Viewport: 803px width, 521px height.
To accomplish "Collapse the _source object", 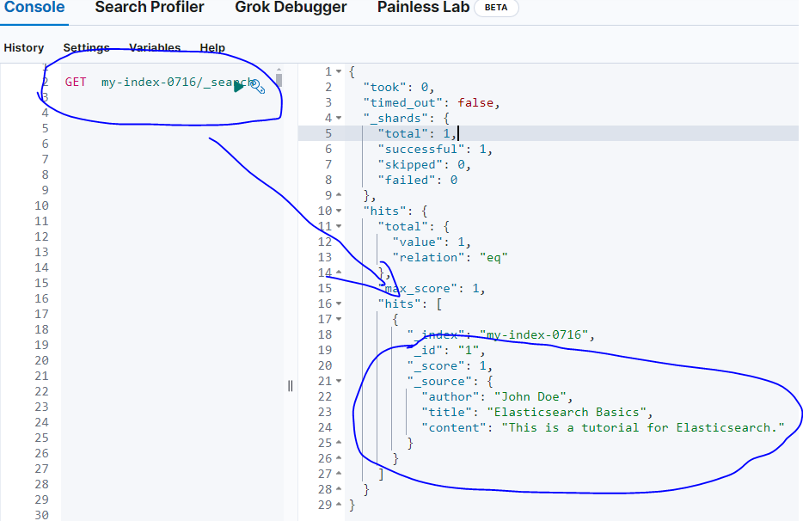I will 337,381.
